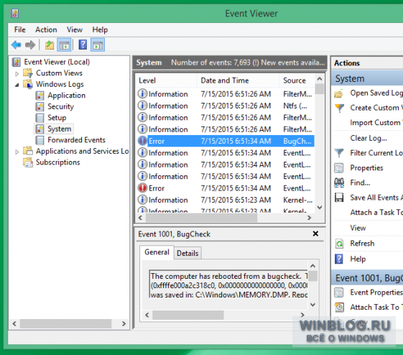Select the Event Viewer (Local) root node

(x=57, y=62)
